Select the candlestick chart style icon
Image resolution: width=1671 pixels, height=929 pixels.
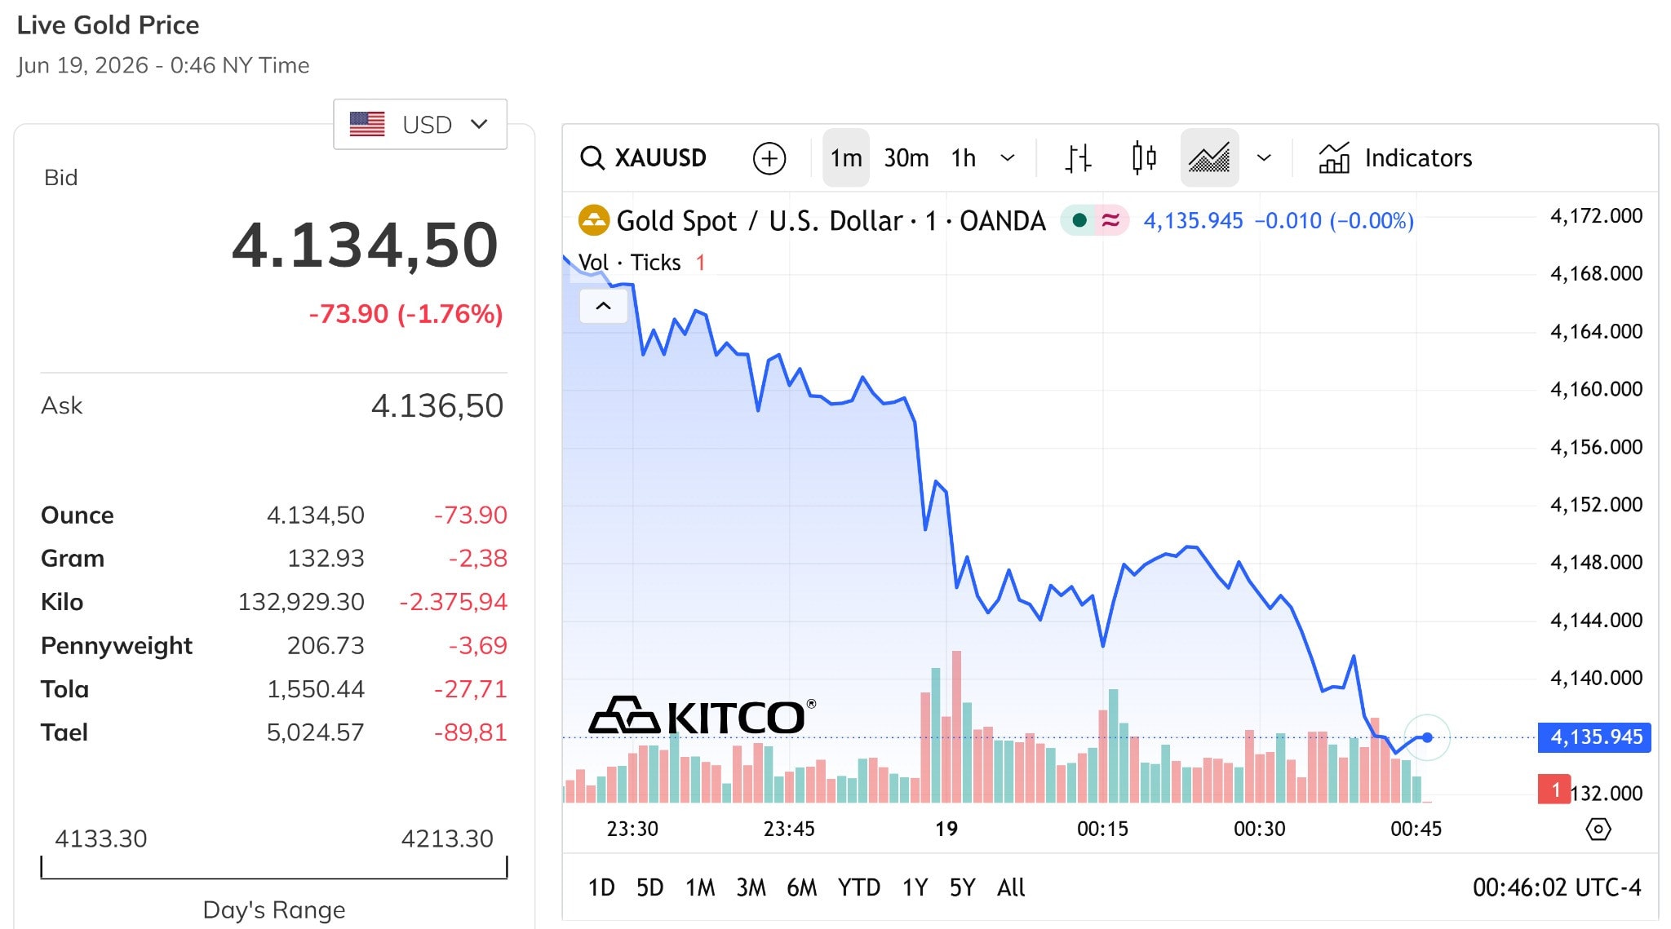pos(1144,157)
